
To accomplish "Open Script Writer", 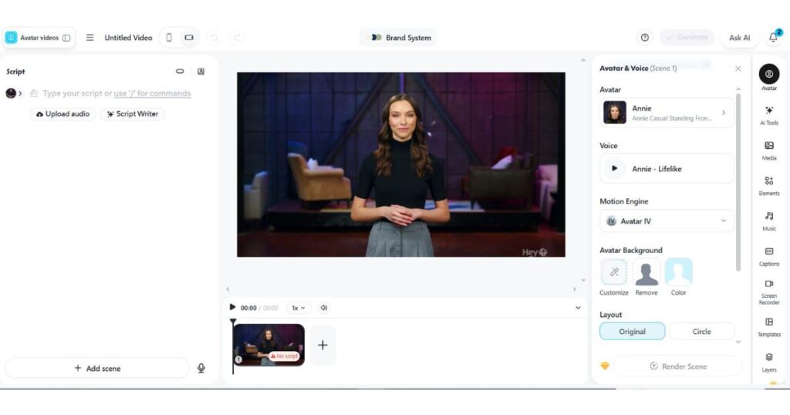I will click(133, 114).
